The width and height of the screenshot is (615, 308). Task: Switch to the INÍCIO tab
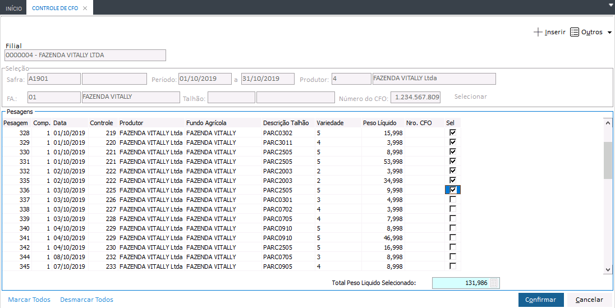point(14,8)
